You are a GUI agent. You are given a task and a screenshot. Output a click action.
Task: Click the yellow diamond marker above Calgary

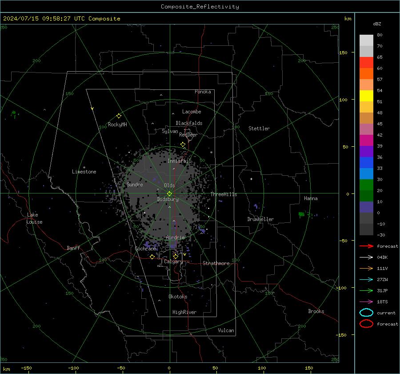[x=176, y=256]
